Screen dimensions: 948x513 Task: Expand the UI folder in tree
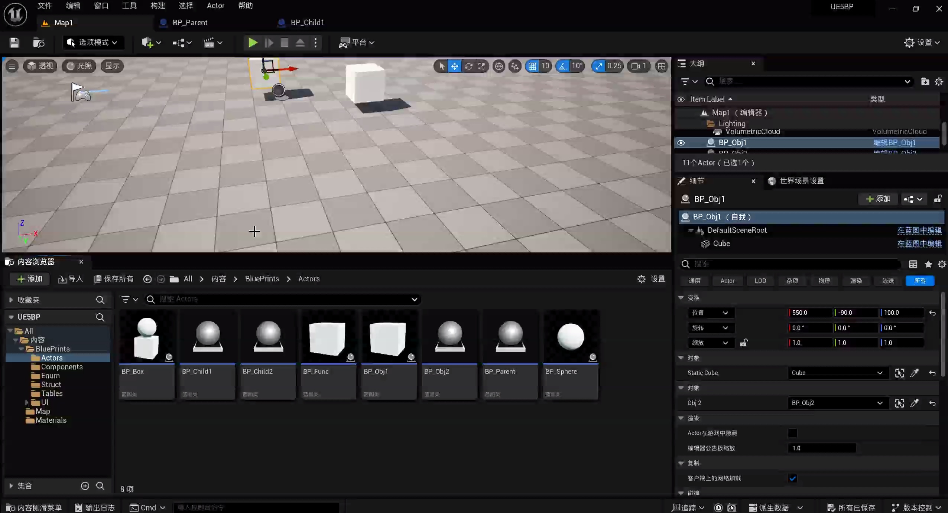click(x=27, y=402)
